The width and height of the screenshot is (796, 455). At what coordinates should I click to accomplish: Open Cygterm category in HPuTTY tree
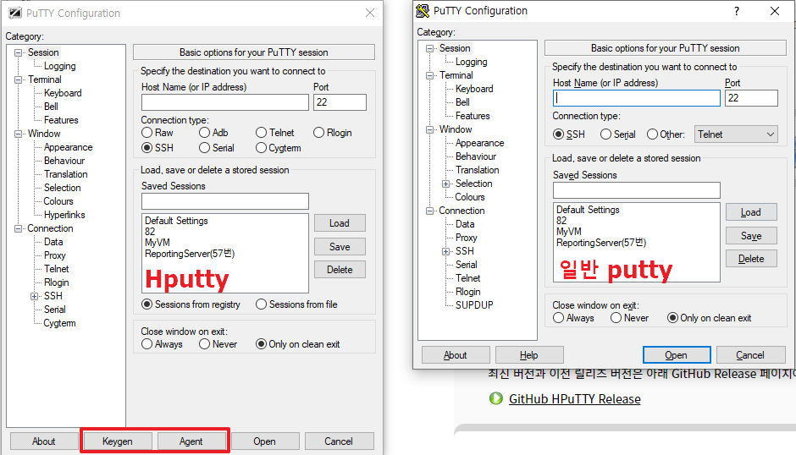click(x=59, y=323)
